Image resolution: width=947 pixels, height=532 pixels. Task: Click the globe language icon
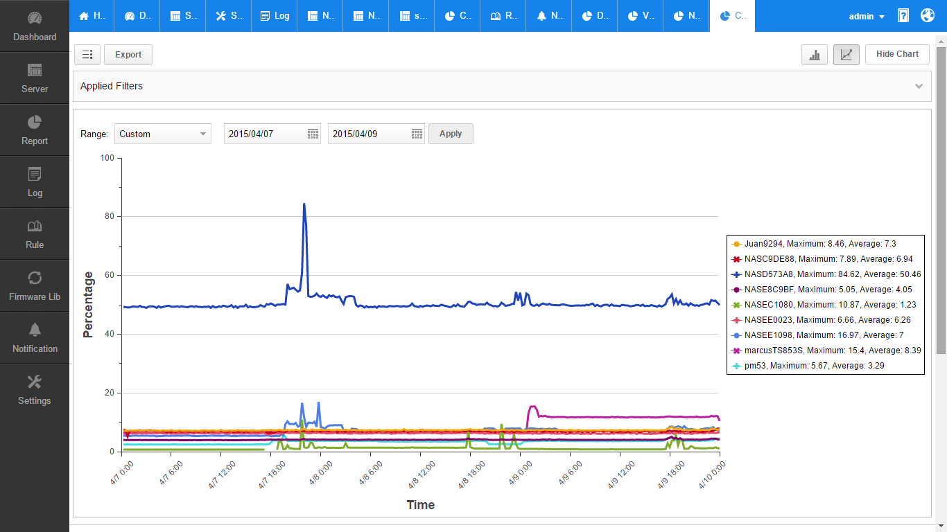point(928,16)
